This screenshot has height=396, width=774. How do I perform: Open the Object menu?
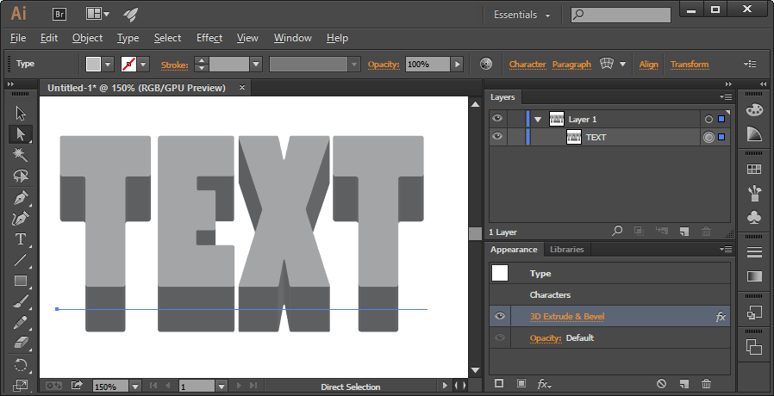pyautogui.click(x=87, y=38)
